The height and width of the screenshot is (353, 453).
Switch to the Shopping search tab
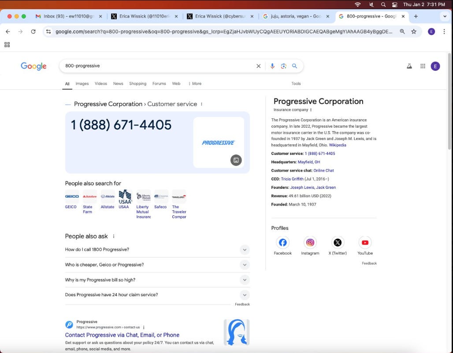pos(138,84)
